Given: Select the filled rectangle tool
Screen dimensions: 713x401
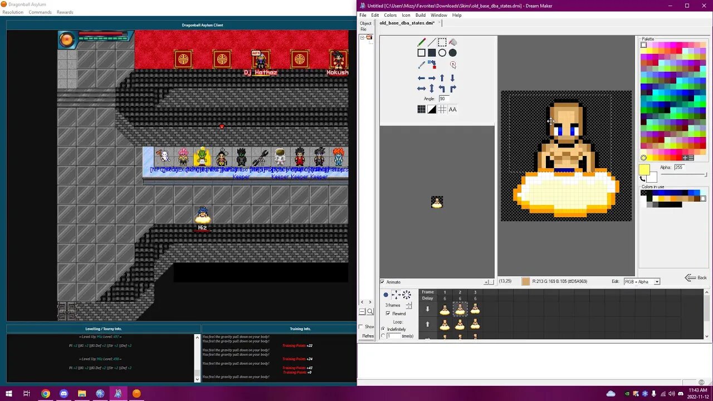Looking at the screenshot, I should point(432,53).
